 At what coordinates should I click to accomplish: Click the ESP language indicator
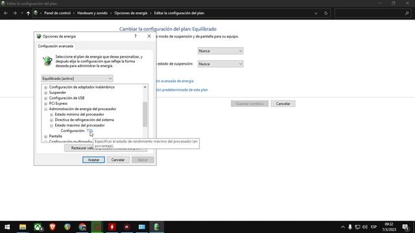[373, 227]
